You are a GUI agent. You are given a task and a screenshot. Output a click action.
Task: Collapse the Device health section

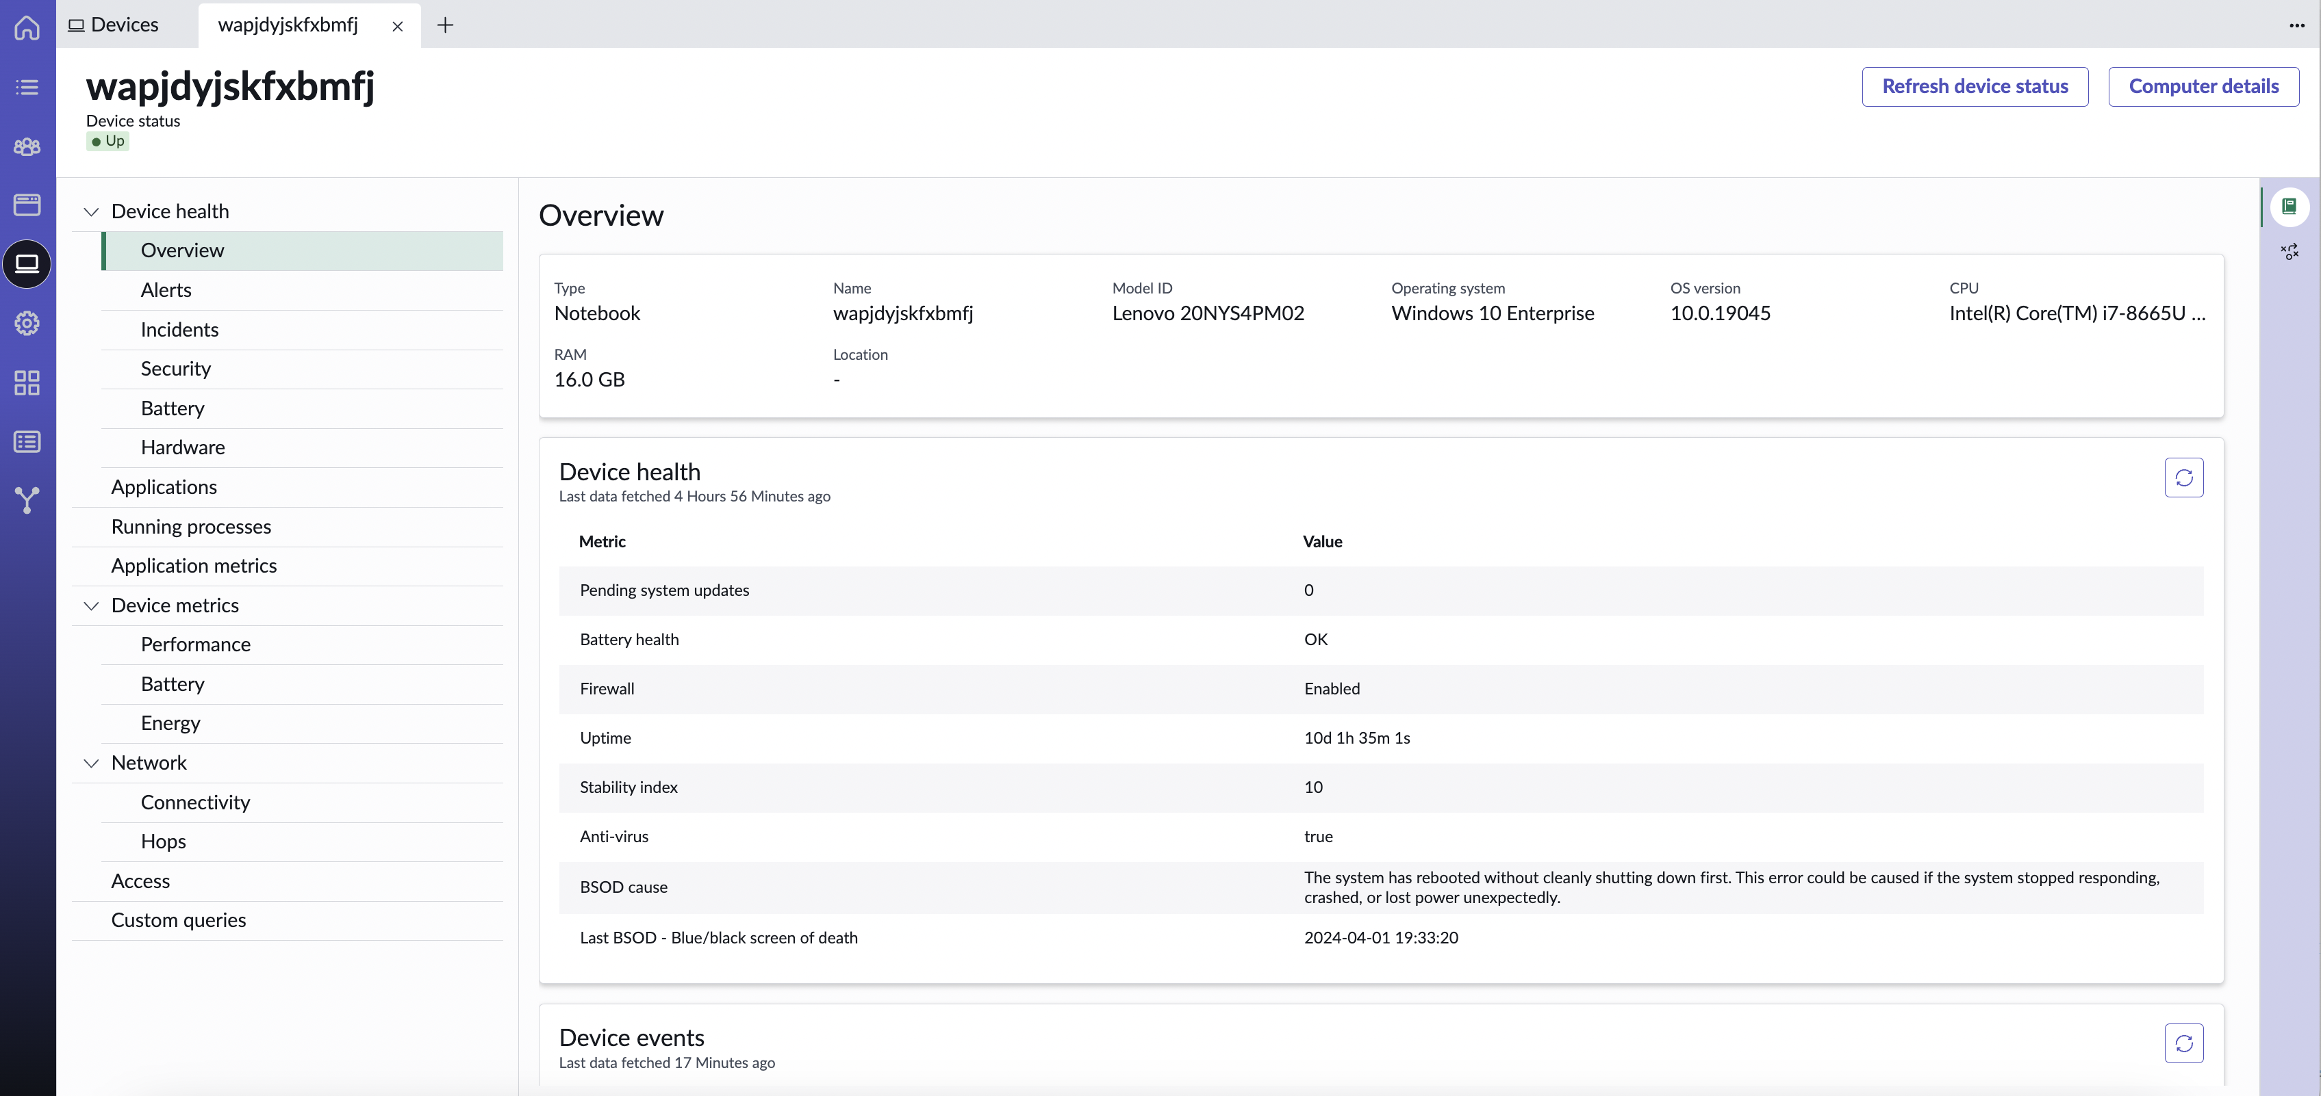(91, 211)
